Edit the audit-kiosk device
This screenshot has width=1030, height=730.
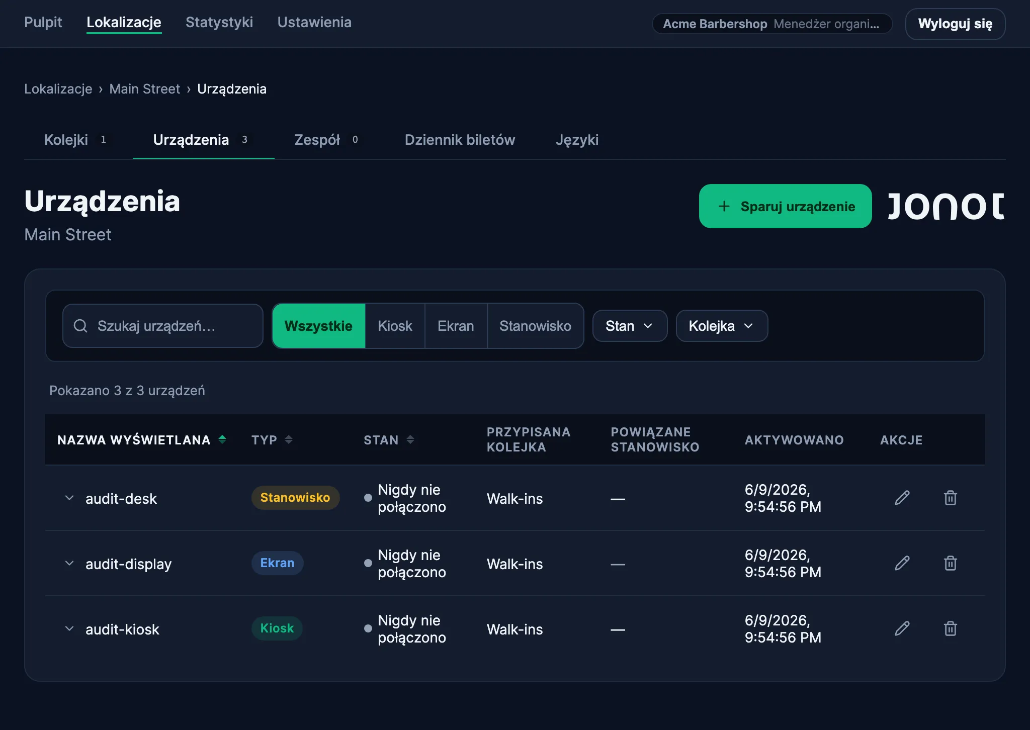(902, 628)
